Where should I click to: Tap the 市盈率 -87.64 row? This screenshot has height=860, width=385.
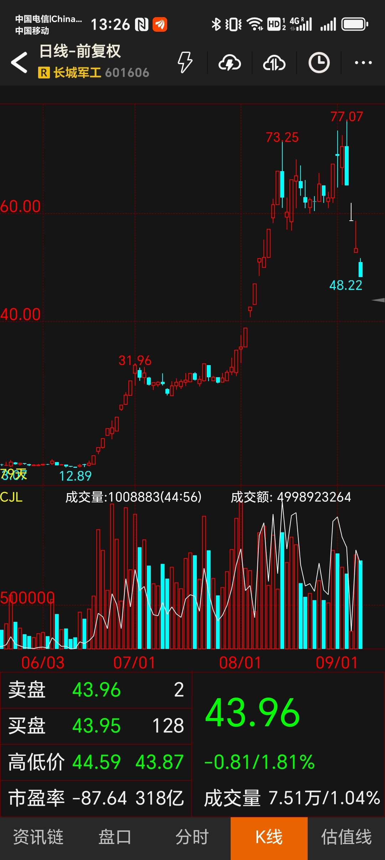pos(96,798)
